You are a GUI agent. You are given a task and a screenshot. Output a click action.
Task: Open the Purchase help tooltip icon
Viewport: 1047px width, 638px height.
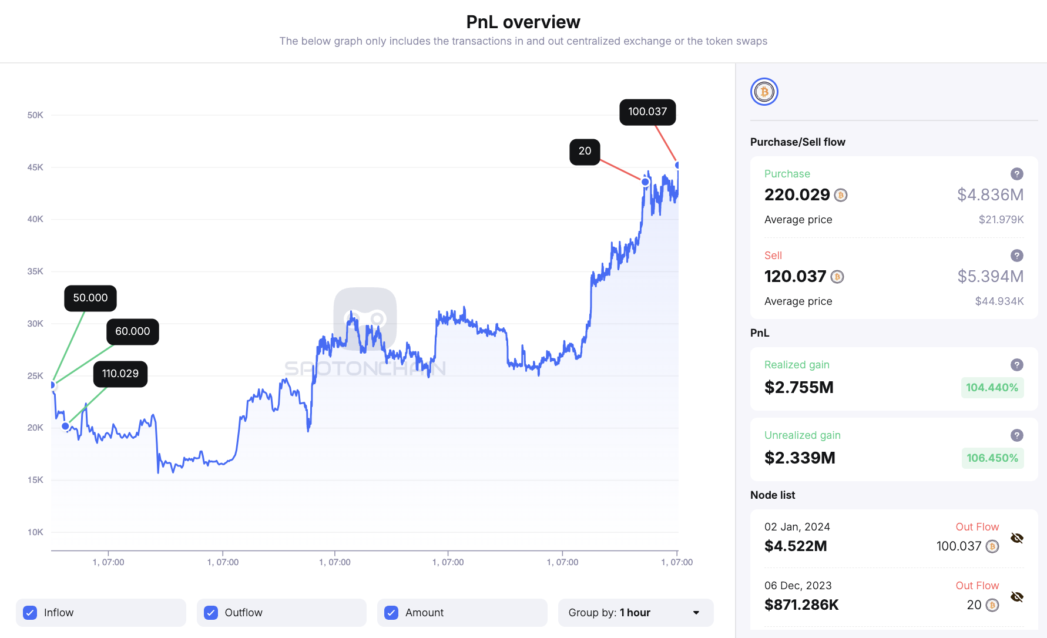1017,174
